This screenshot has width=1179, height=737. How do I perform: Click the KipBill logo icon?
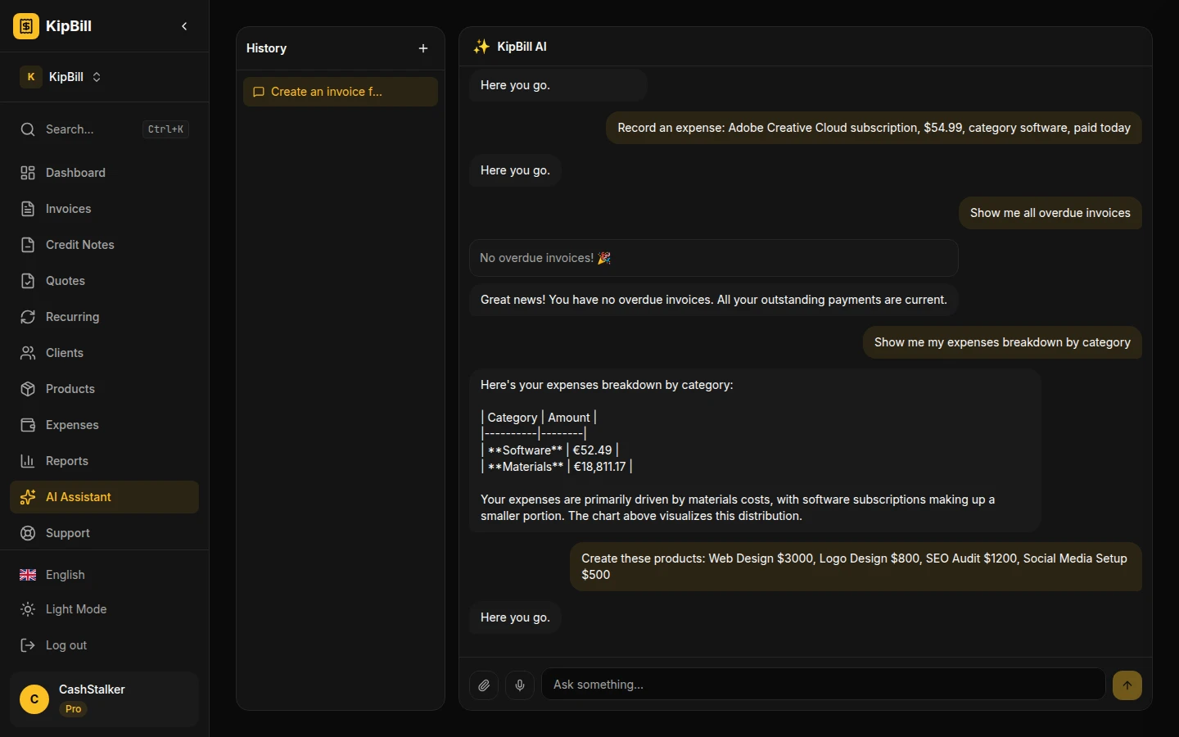pyautogui.click(x=26, y=26)
